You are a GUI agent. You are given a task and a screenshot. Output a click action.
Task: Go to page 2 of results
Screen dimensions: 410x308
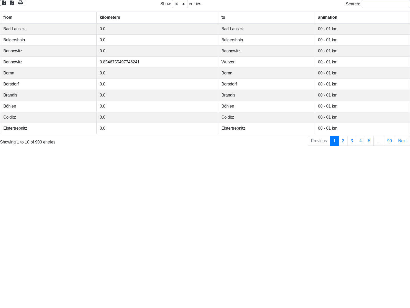343,141
